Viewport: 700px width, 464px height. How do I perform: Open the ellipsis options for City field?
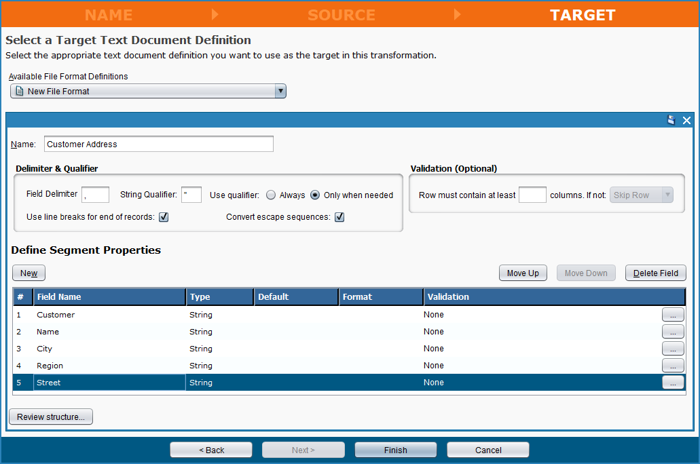pyautogui.click(x=672, y=349)
